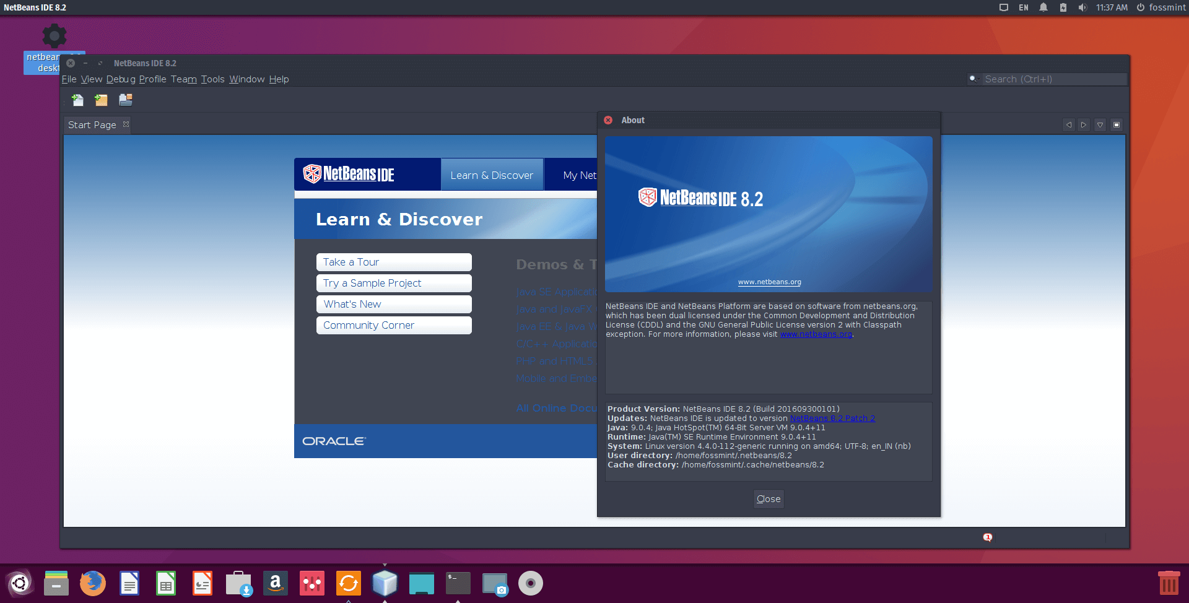This screenshot has width=1189, height=603.
Task: Open the Terminal from the dock
Action: point(458,583)
